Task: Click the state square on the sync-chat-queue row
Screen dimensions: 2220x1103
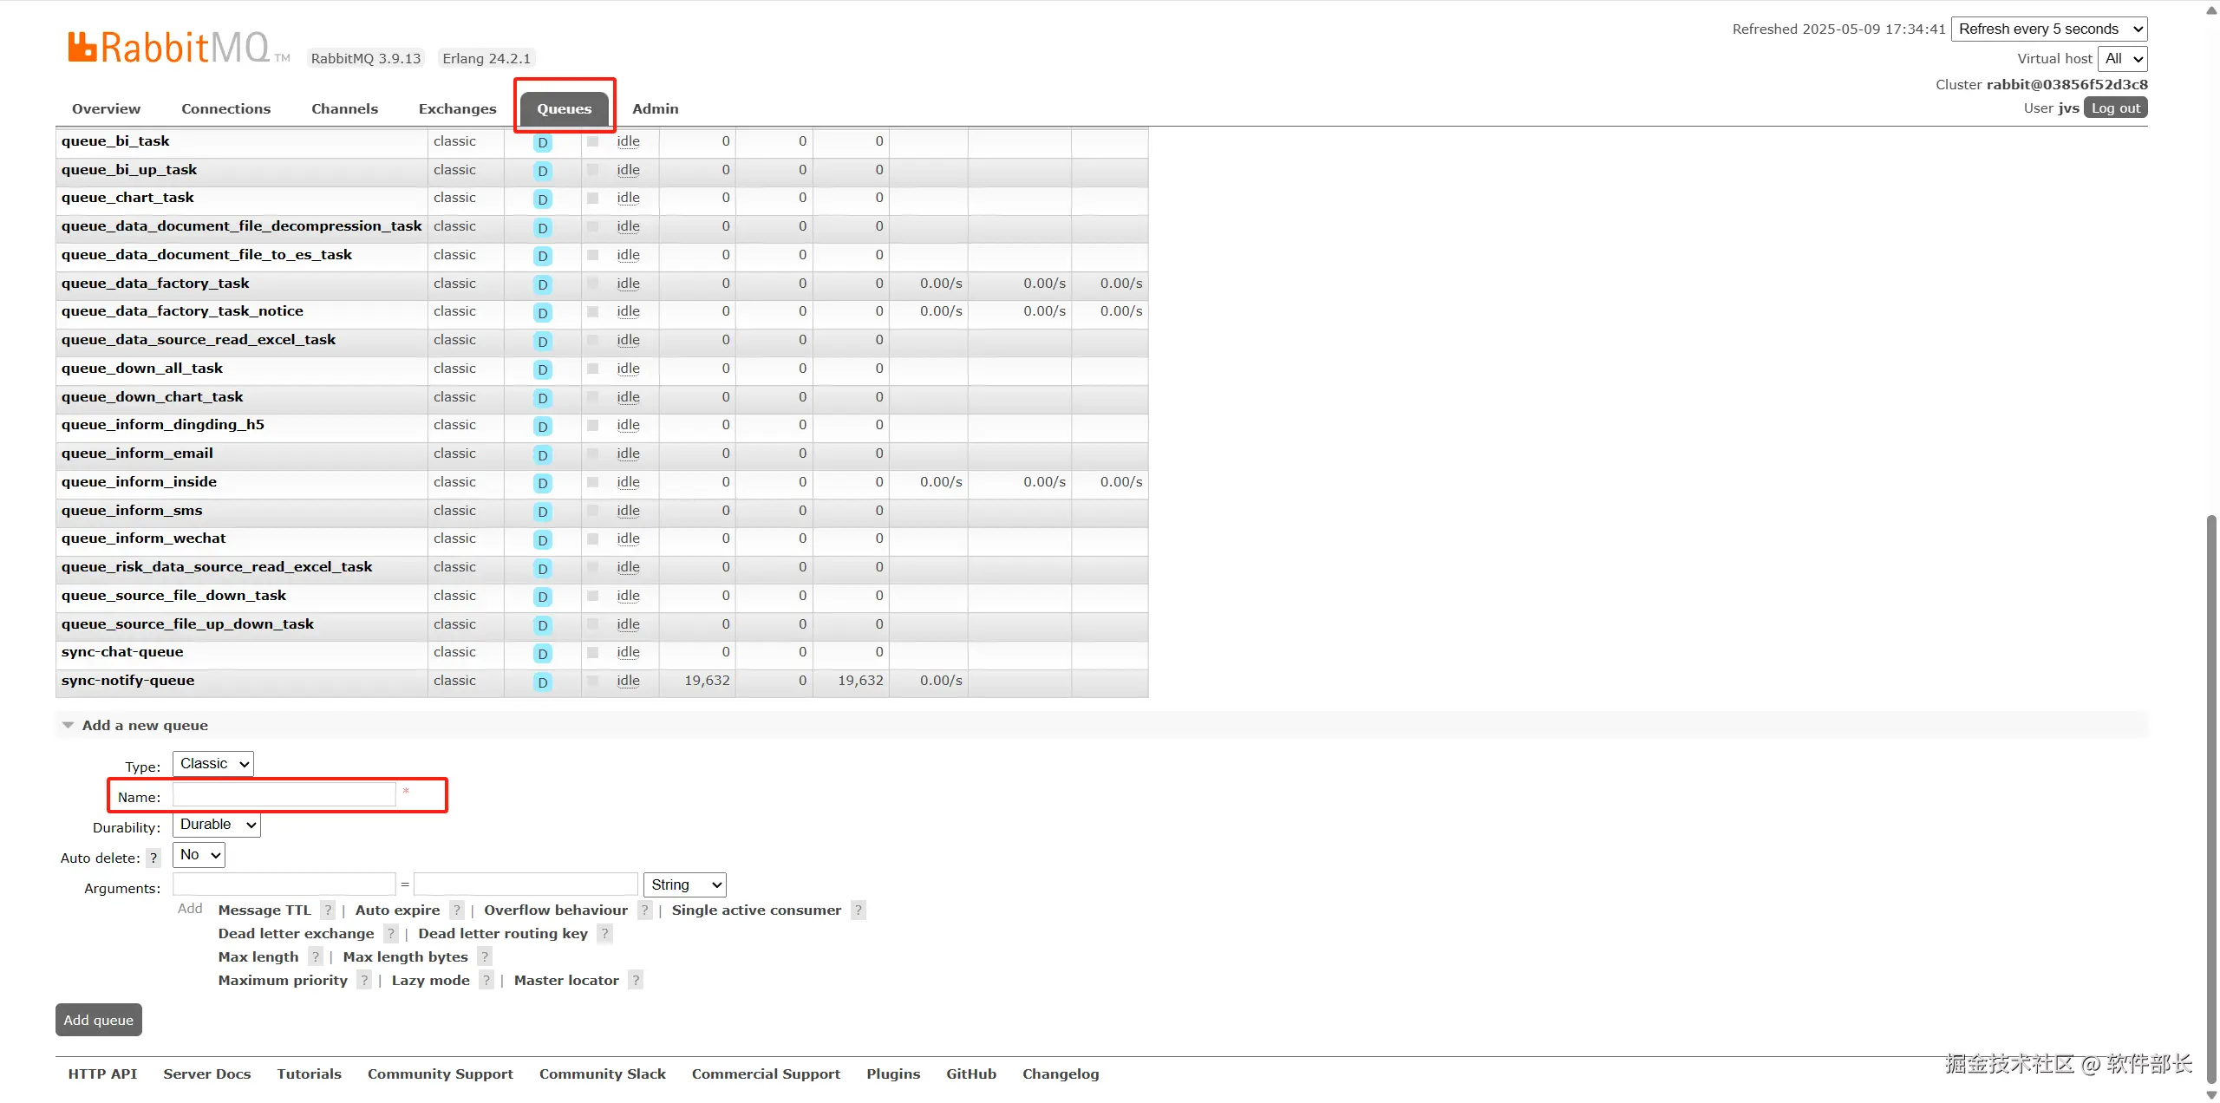Action: 593,652
